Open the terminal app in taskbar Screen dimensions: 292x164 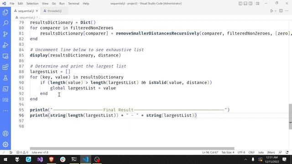(74, 159)
